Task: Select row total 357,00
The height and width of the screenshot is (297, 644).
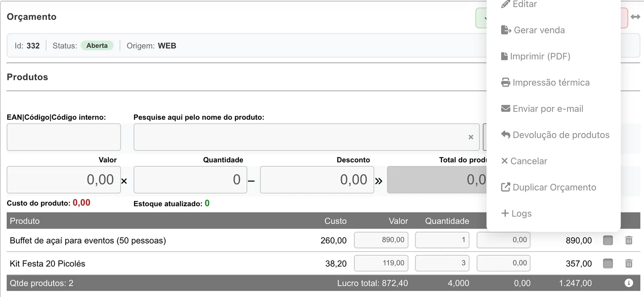Action: [x=578, y=264]
